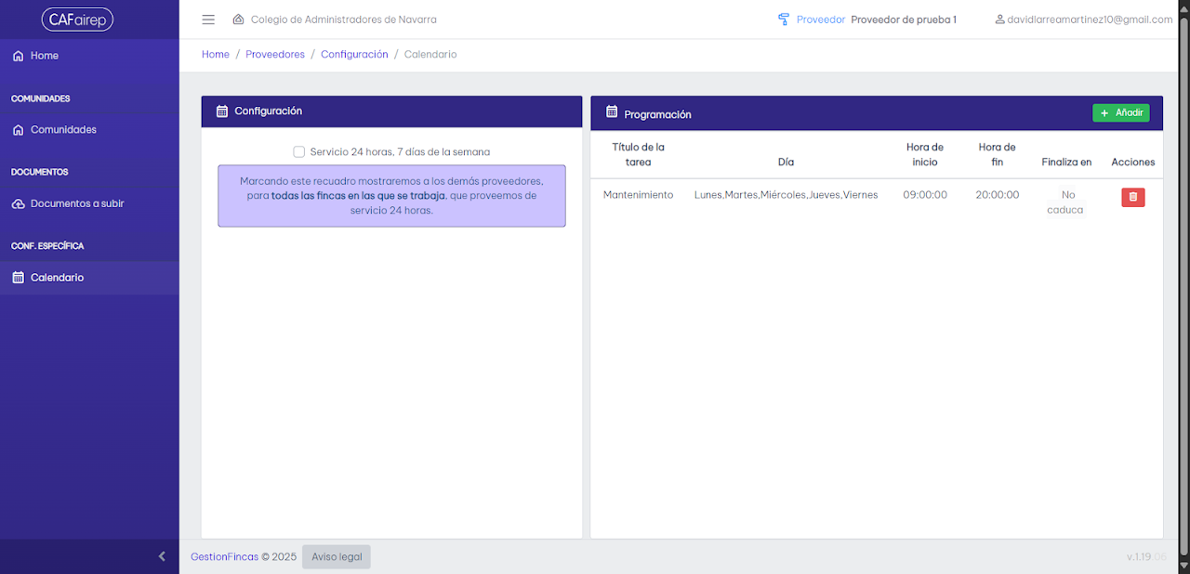Click the Home house icon in sidebar
Image resolution: width=1190 pixels, height=574 pixels.
pos(18,56)
